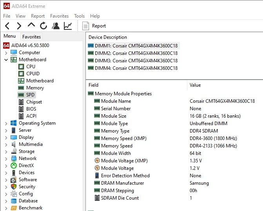Expand the Operating System tree node
The width and height of the screenshot is (263, 211).
point(6,124)
